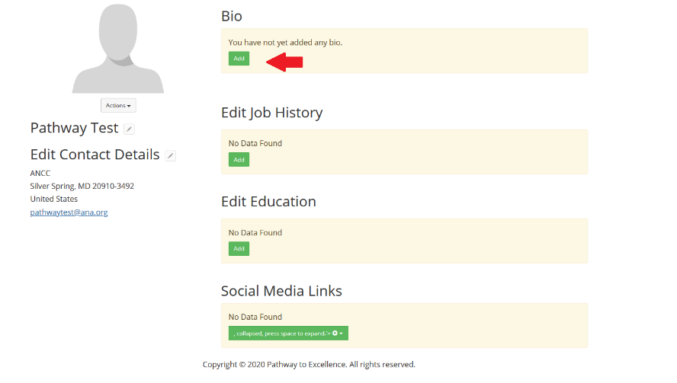This screenshot has height=383, width=677.
Task: Click the pencil icon beside Pathway Test
Action: pyautogui.click(x=129, y=129)
